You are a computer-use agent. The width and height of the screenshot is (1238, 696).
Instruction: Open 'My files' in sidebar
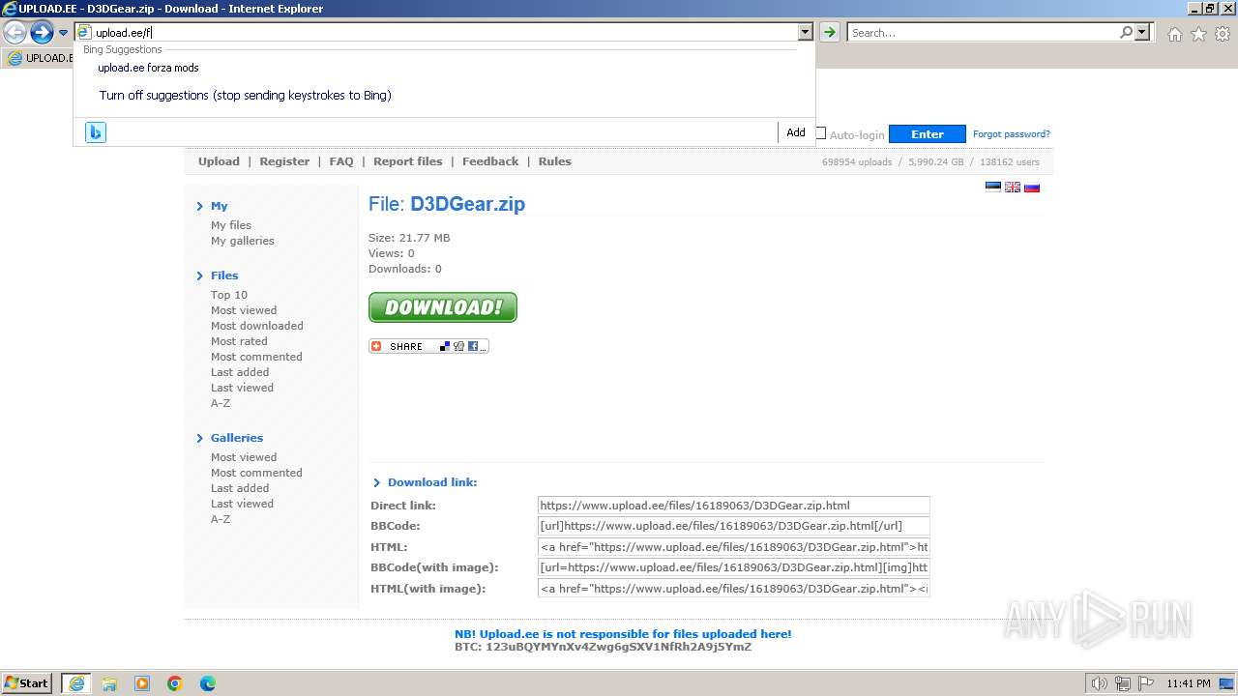[231, 225]
